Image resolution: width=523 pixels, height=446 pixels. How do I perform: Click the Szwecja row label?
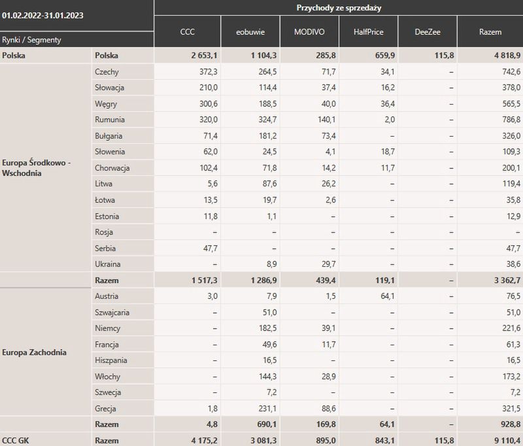coord(107,392)
